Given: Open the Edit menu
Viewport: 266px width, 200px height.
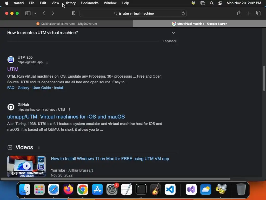Looking at the screenshot, I should [x=43, y=3].
